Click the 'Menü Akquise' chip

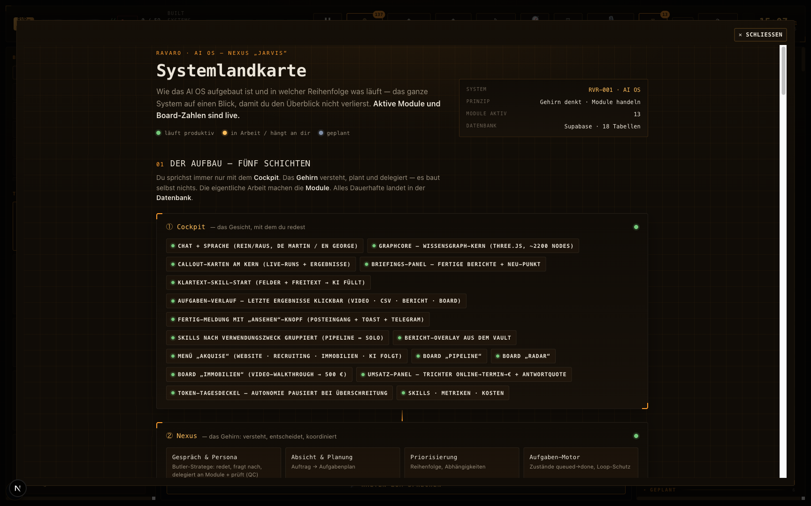287,356
